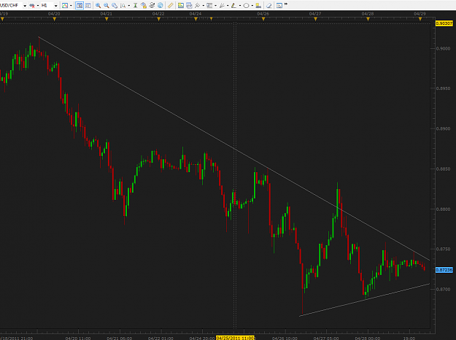Expand the bracketed magnifier dropdown arrow

129,6
